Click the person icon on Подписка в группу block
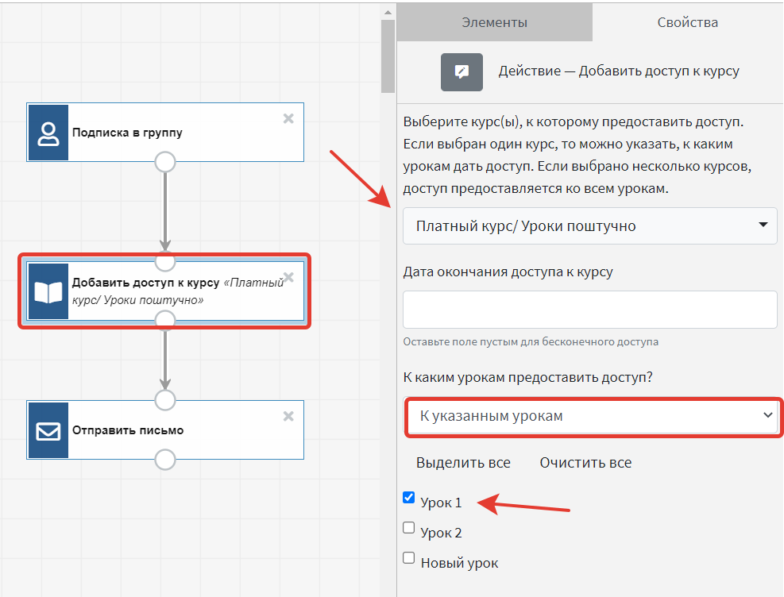The image size is (784, 597). click(x=48, y=133)
